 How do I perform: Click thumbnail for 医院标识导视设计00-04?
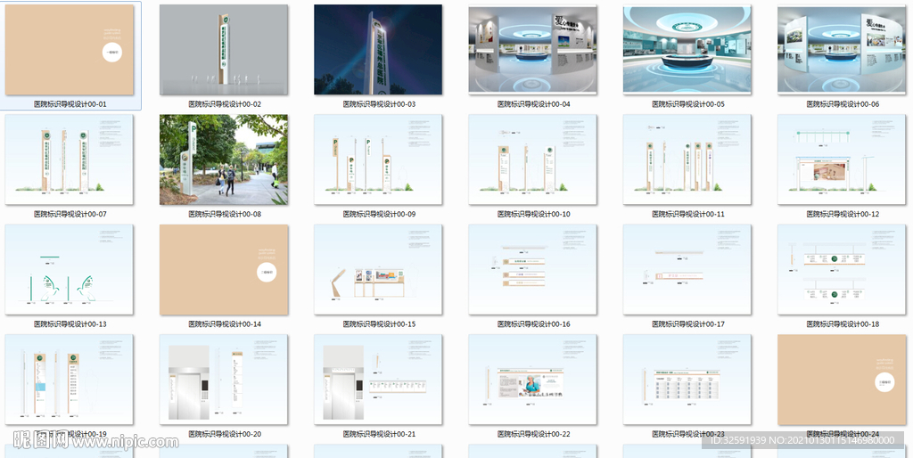point(532,50)
